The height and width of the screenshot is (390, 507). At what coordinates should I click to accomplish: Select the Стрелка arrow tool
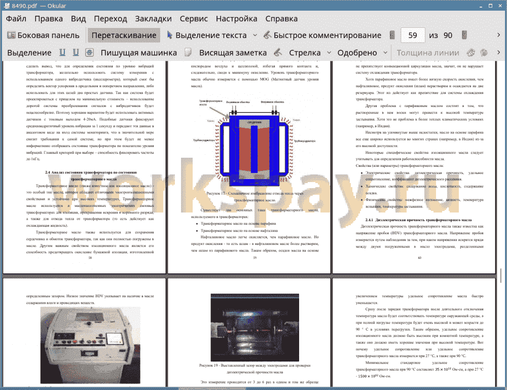tap(305, 53)
